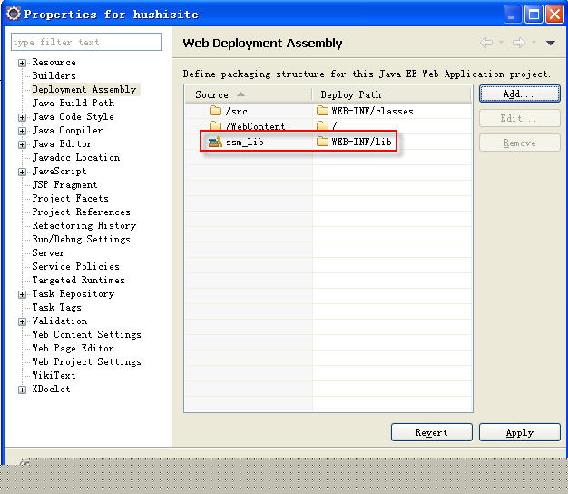Open Web Content Settings
Image resolution: width=568 pixels, height=494 pixels.
(86, 334)
